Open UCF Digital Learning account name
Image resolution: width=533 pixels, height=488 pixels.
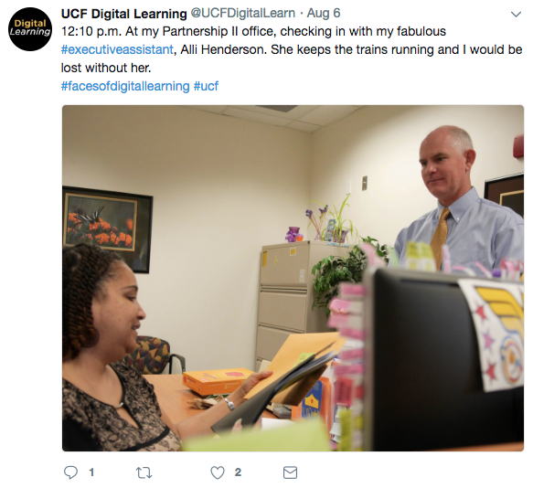(124, 14)
